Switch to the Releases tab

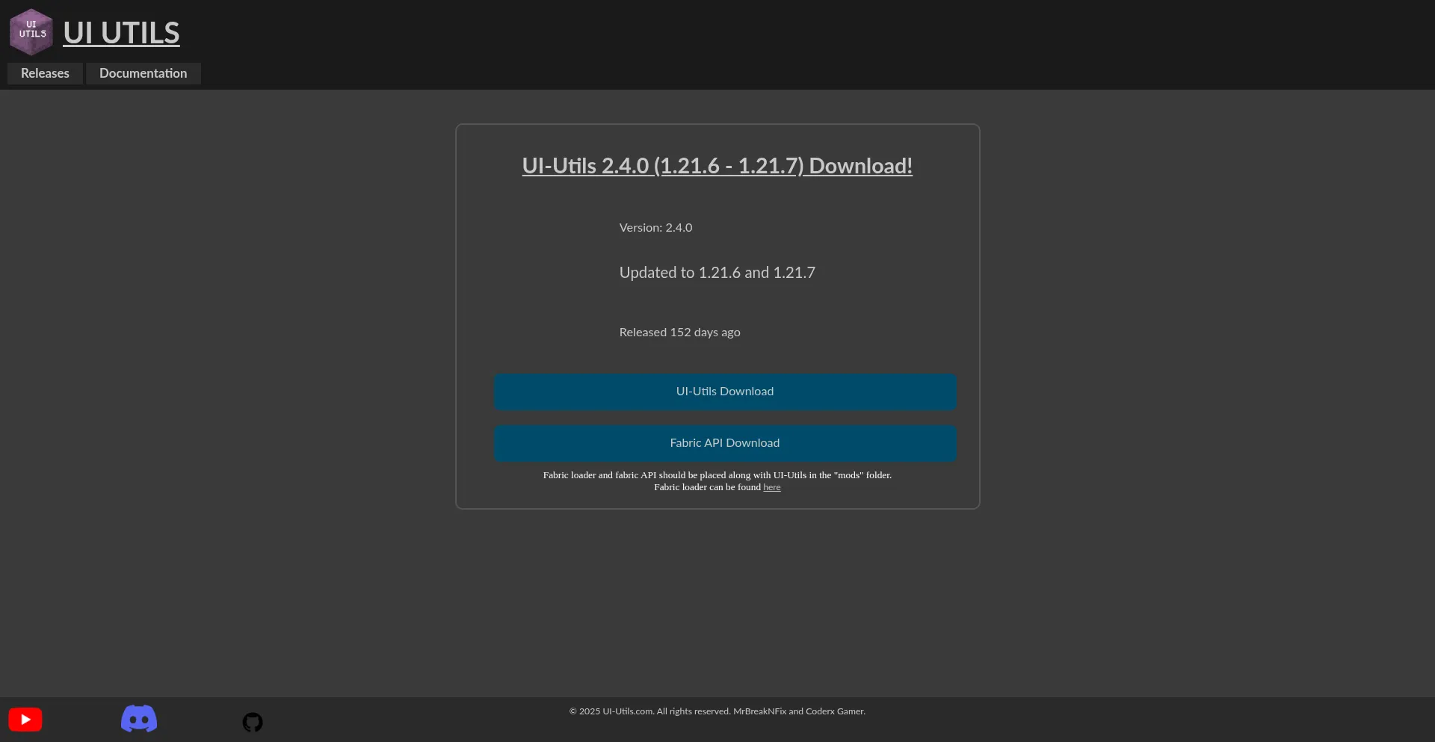coord(44,73)
